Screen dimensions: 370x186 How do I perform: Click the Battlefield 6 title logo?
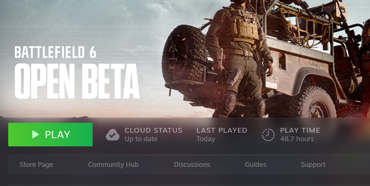coord(56,52)
